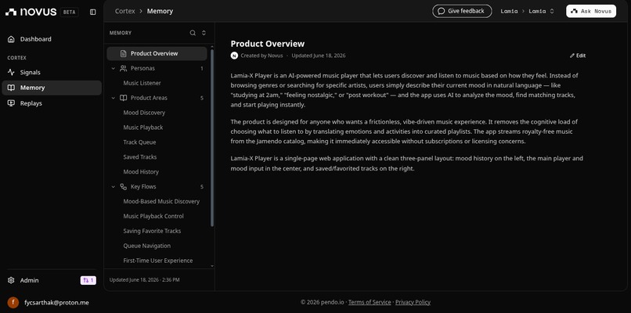Image resolution: width=631 pixels, height=313 pixels.
Task: Collapse the Personas group chevron
Action: click(x=113, y=68)
